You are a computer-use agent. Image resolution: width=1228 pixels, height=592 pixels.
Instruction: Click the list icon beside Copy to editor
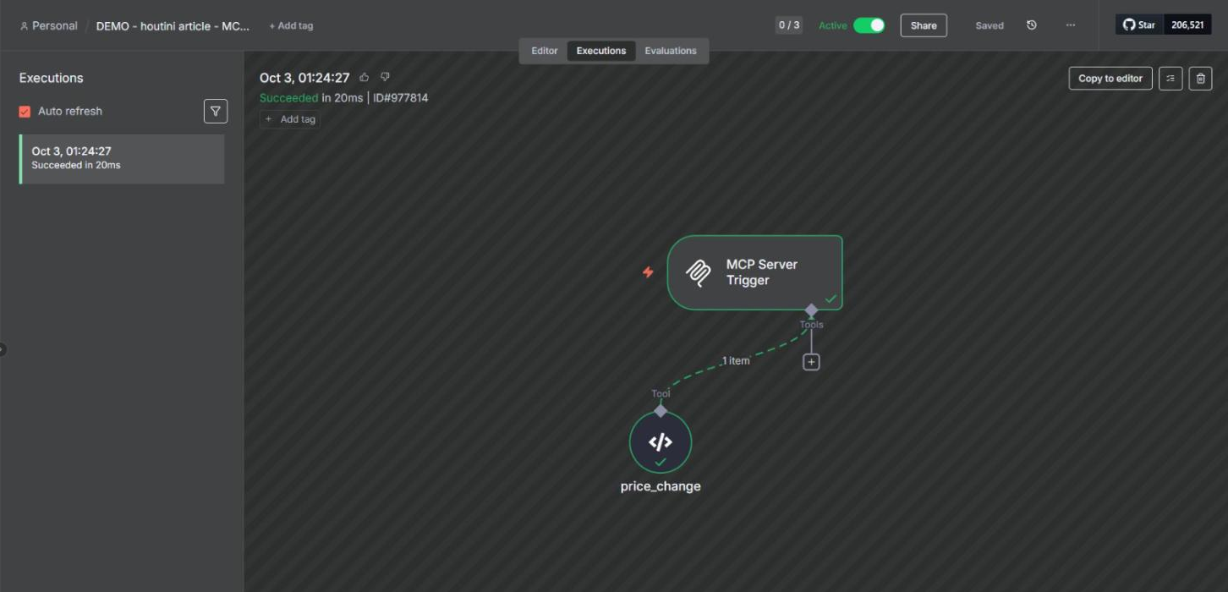point(1170,79)
